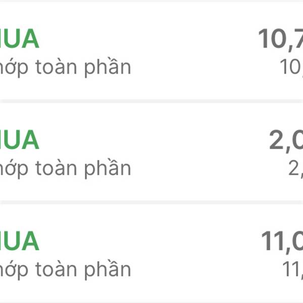
Task: Tap the MUA label in the top order
Action: (19, 39)
